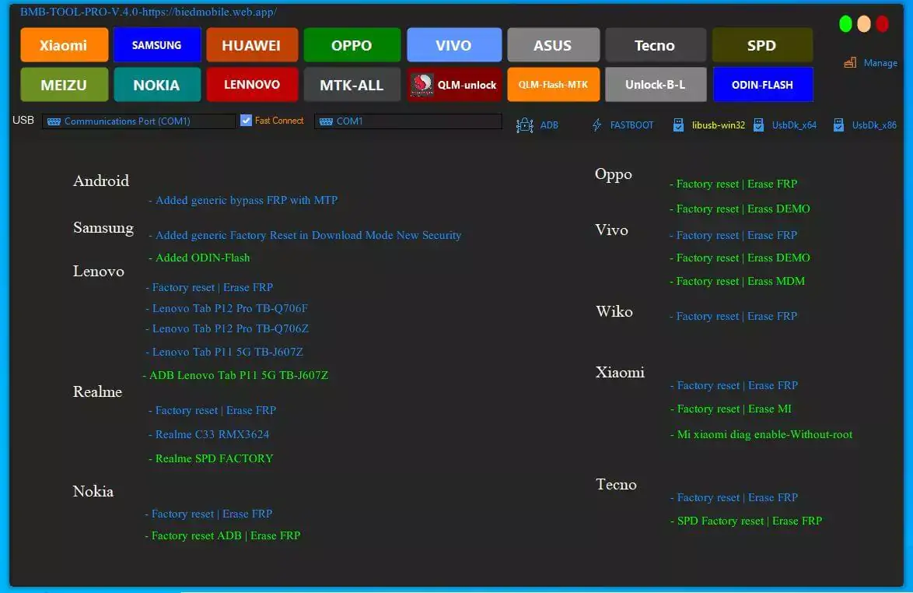913x593 pixels.
Task: Open the QLM-Flash-MTK section
Action: pos(553,85)
